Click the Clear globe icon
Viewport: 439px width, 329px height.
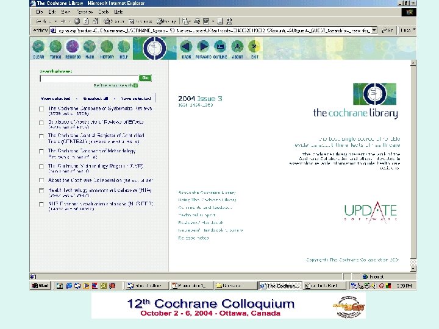click(x=38, y=46)
